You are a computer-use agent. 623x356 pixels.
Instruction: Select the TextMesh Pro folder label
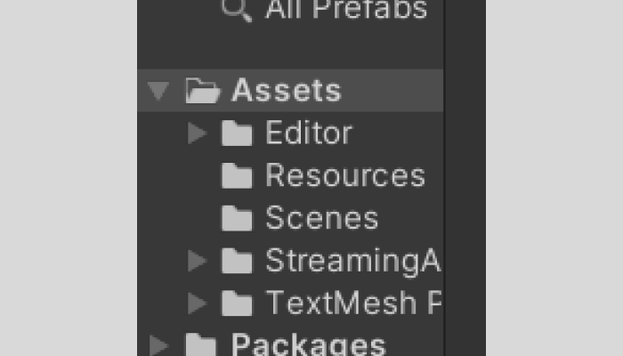pos(352,304)
